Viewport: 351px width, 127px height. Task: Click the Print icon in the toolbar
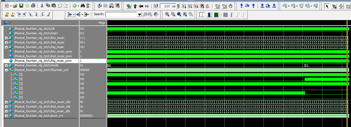[33, 6]
